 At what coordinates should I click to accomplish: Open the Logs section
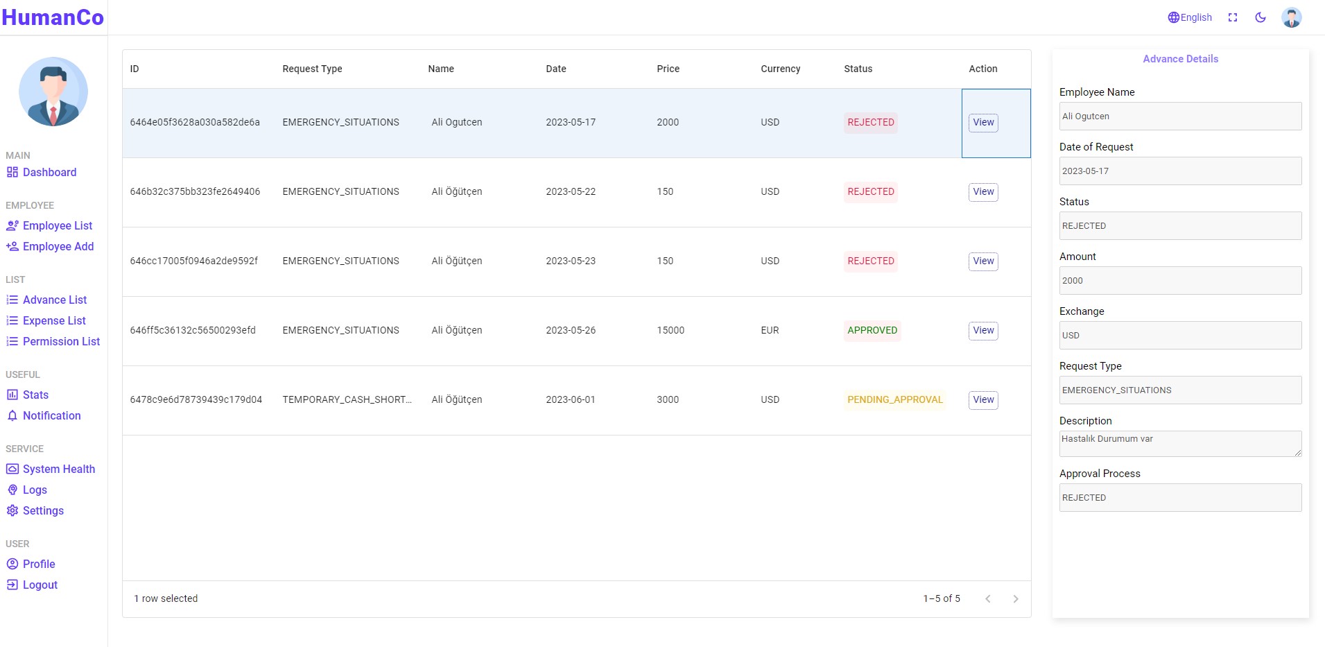[x=35, y=490]
